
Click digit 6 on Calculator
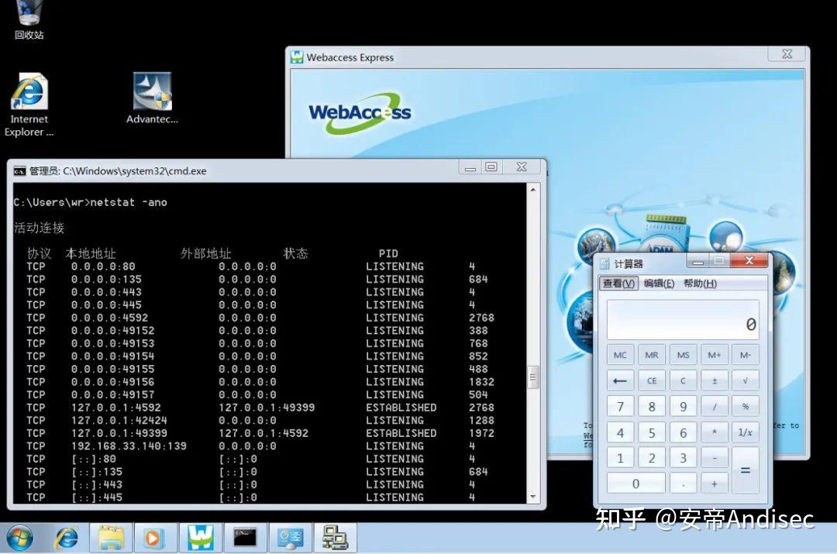tap(684, 432)
